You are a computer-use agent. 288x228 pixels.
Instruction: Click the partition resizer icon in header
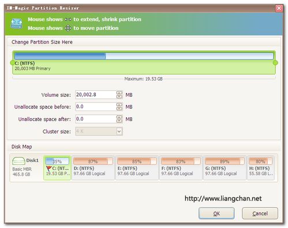point(16,24)
